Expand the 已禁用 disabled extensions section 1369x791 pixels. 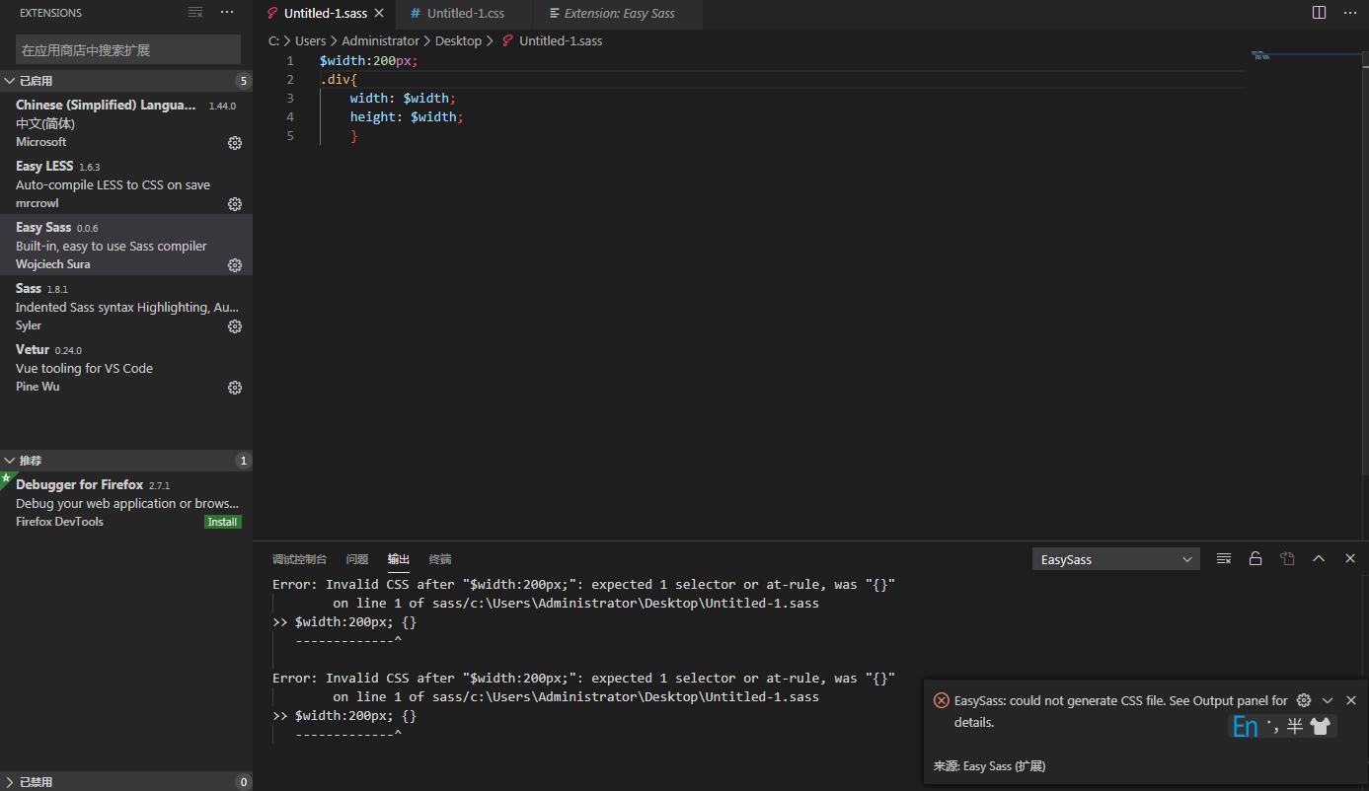[126, 782]
